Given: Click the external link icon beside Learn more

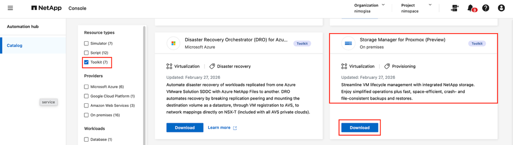Looking at the screenshot, I should point(235,128).
